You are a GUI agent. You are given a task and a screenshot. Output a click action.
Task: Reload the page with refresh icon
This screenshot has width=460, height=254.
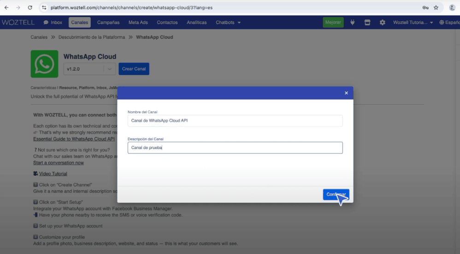click(30, 8)
